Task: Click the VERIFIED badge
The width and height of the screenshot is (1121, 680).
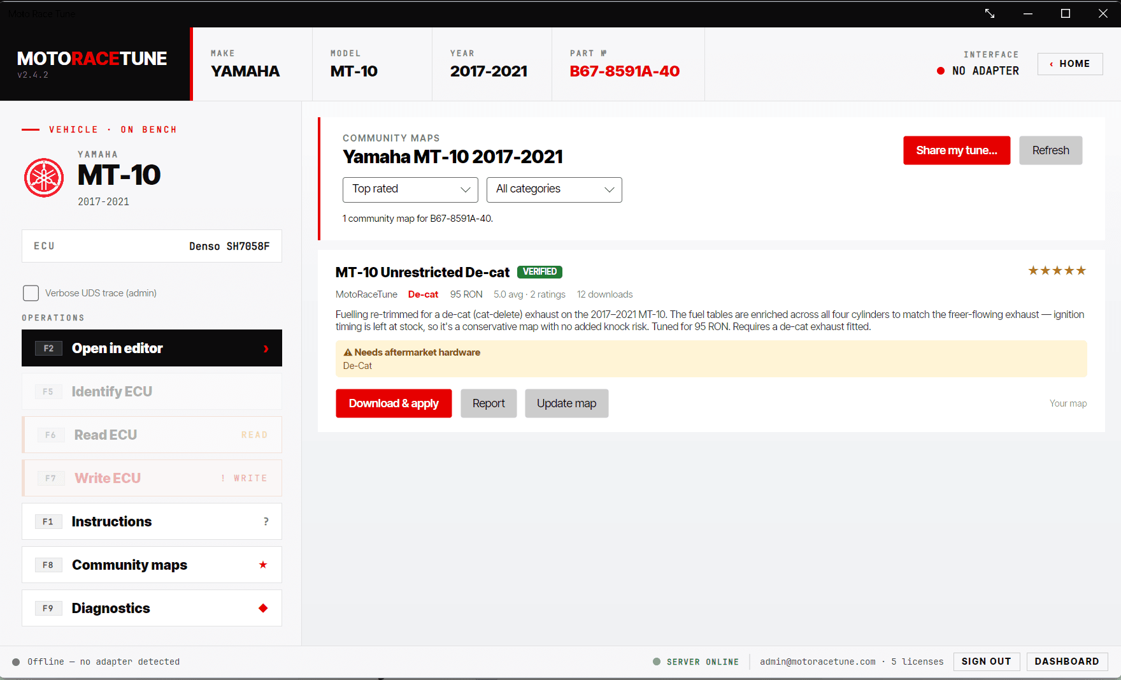Action: (539, 272)
